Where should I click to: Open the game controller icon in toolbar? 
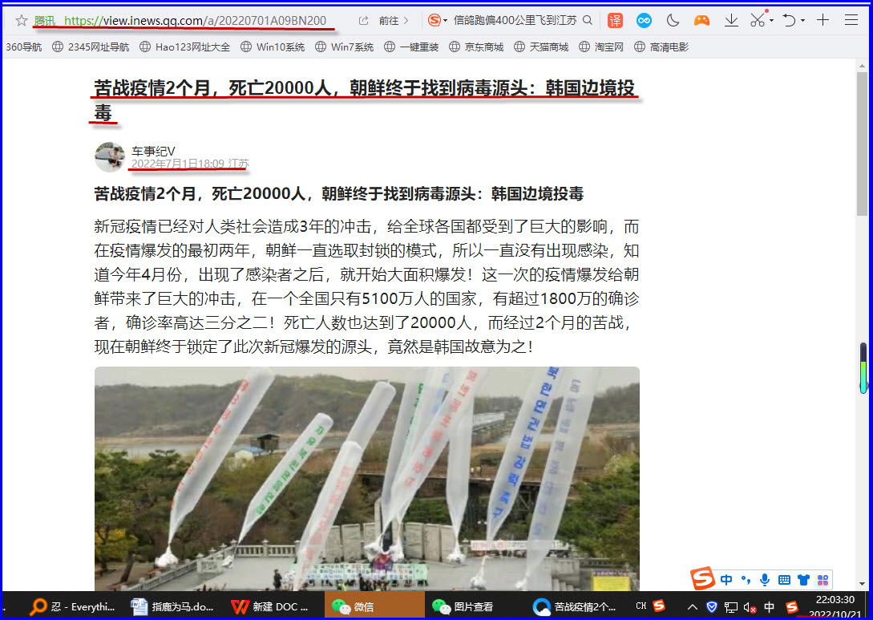[x=701, y=20]
